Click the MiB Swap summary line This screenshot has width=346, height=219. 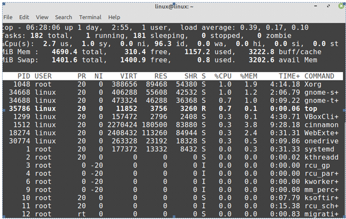point(160,60)
